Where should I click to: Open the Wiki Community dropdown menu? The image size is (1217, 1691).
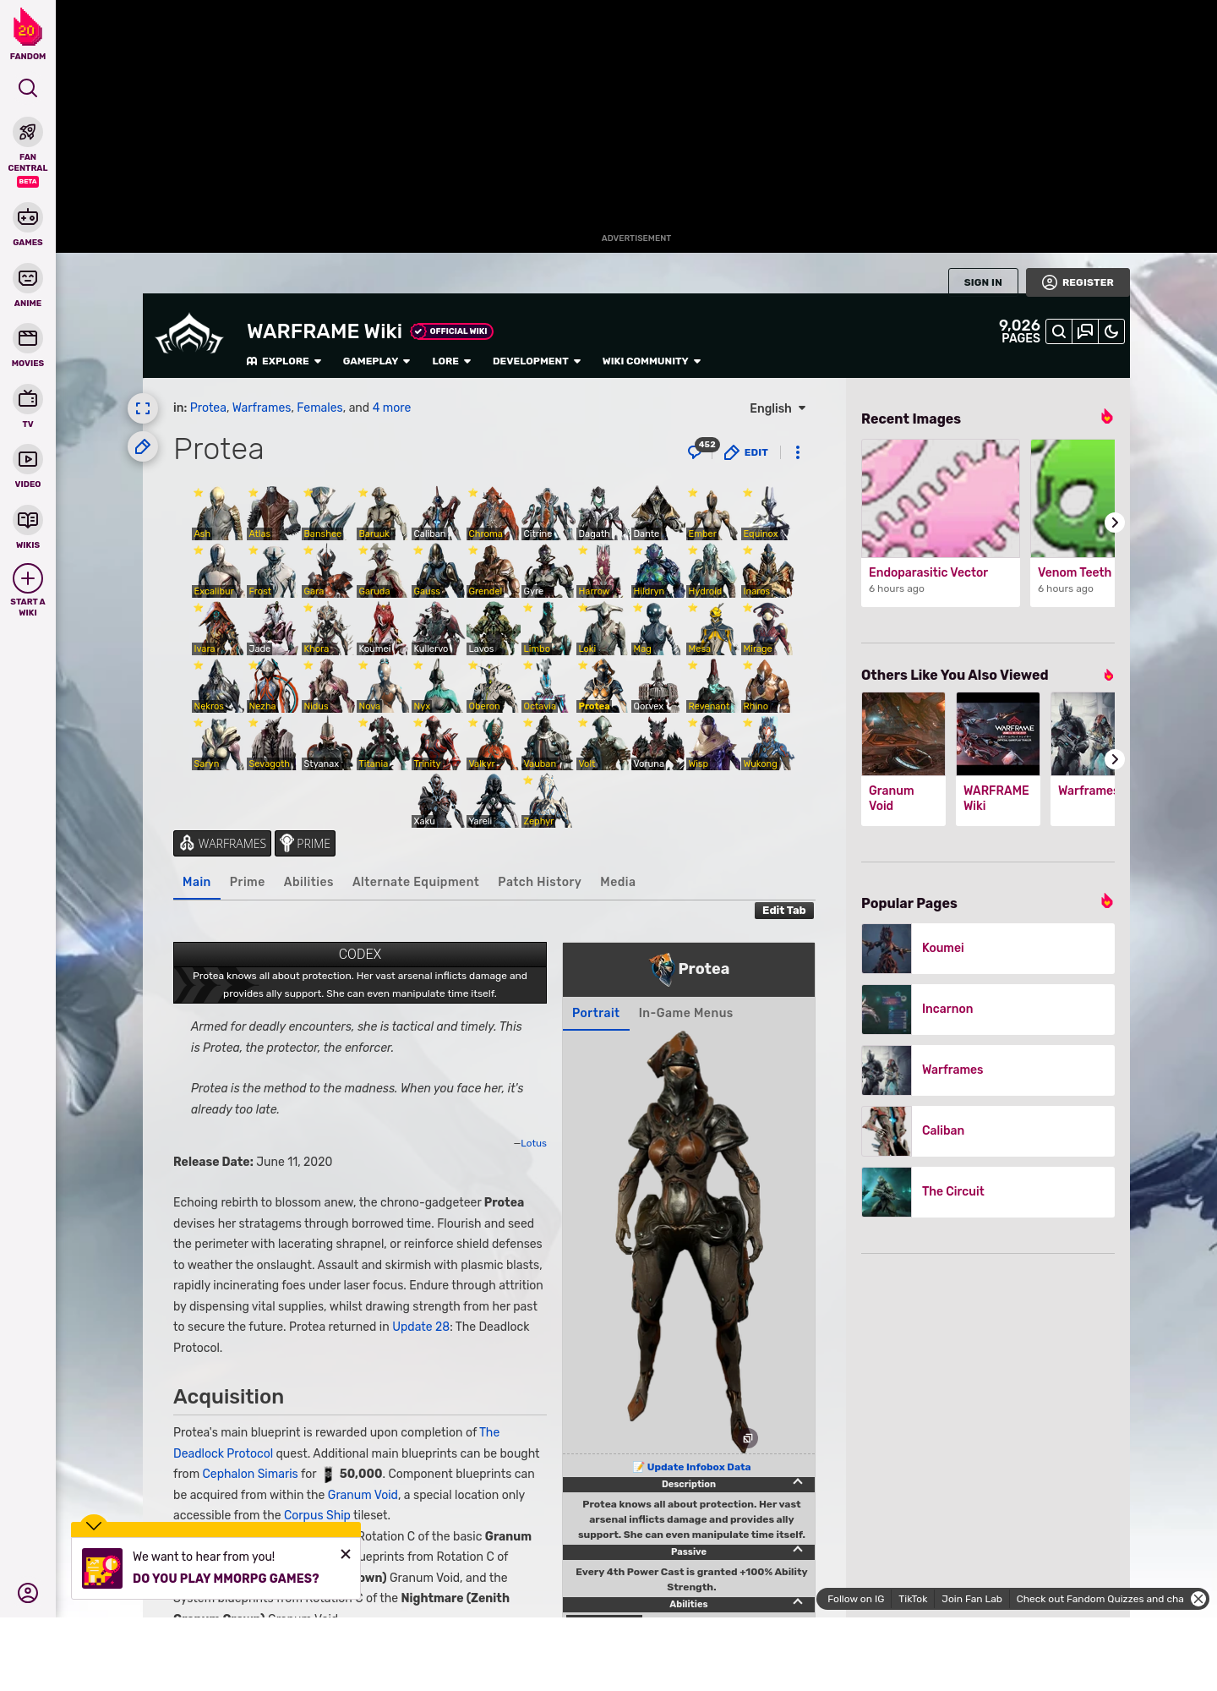pyautogui.click(x=652, y=361)
